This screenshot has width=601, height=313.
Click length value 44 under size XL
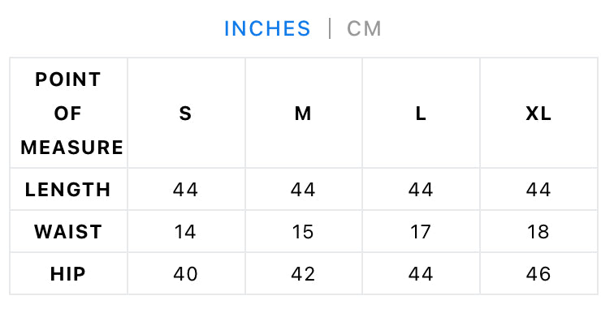pyautogui.click(x=538, y=190)
